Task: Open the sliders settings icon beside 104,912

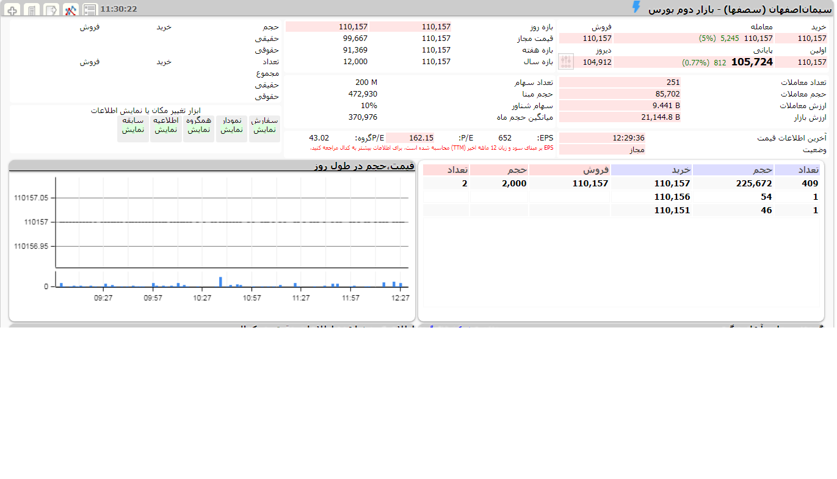Action: (x=566, y=62)
